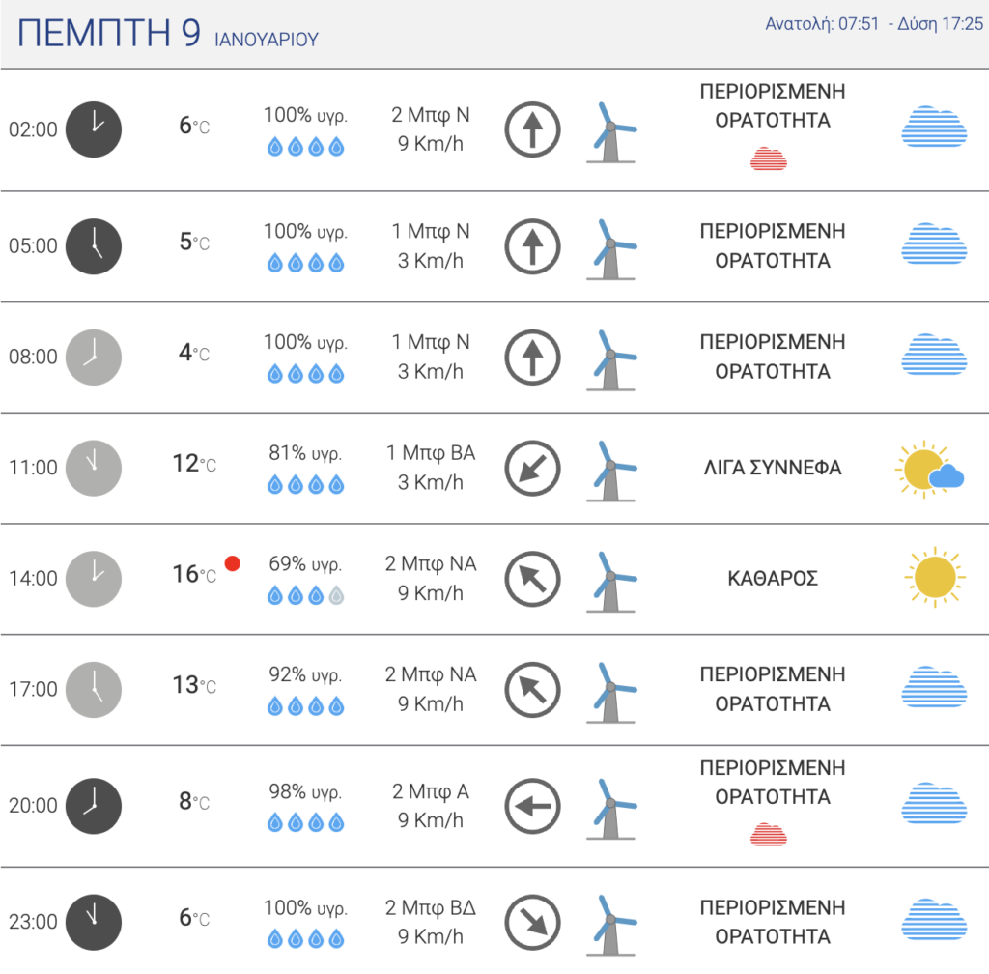Click the 2 Μπφ ΒΔ wind reading
Viewport: 989px width, 974px height.
pos(430,907)
